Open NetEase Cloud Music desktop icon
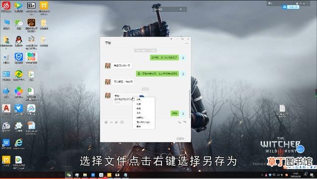The image size is (317, 179). coord(6,7)
